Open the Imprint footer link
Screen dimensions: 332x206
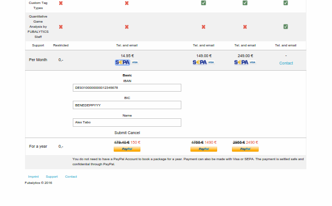pos(34,177)
